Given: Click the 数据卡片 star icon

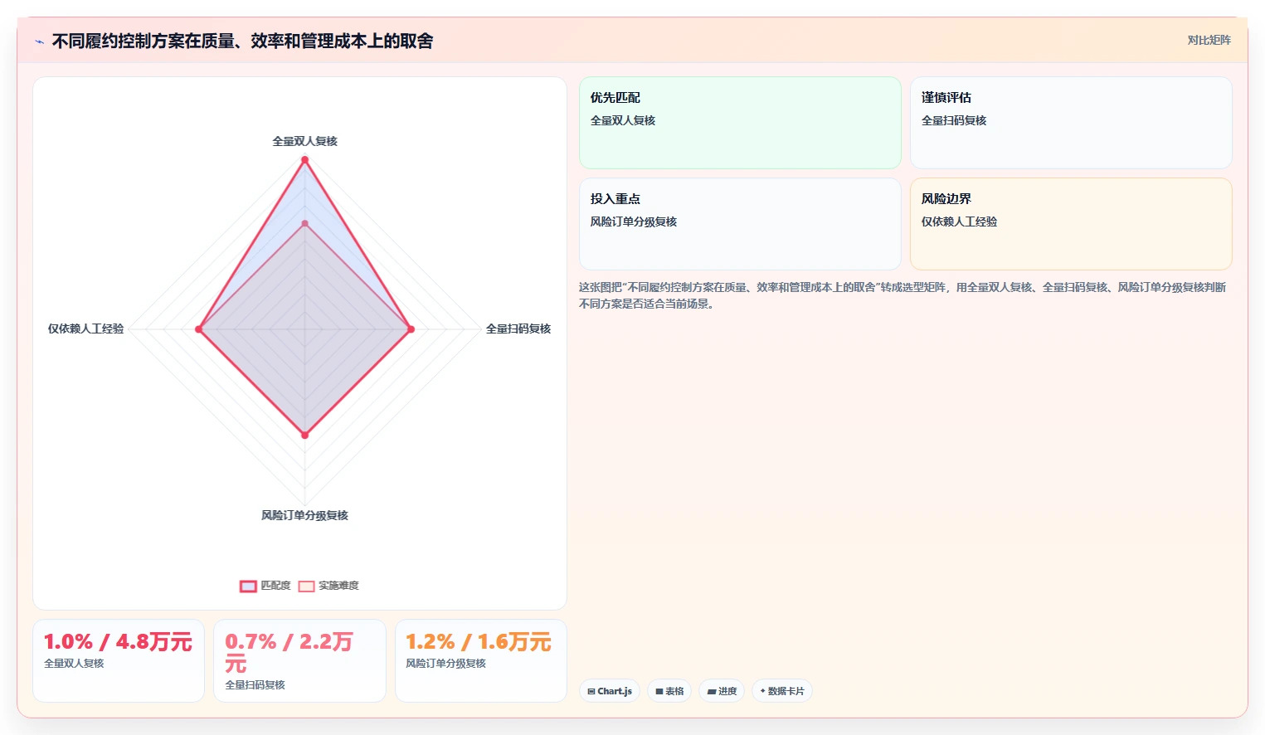Looking at the screenshot, I should [763, 691].
